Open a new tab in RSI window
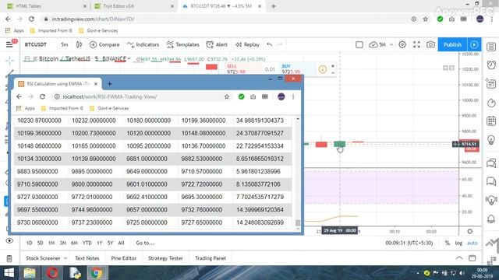The width and height of the screenshot is (499, 280). [x=109, y=84]
